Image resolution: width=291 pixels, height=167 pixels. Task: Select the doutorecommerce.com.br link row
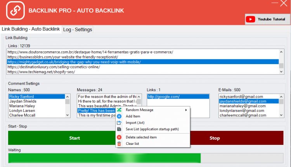pyautogui.click(x=143, y=52)
